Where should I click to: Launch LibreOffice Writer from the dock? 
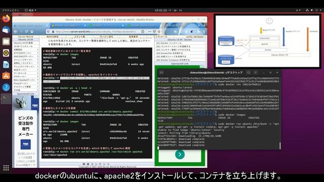click(6, 64)
